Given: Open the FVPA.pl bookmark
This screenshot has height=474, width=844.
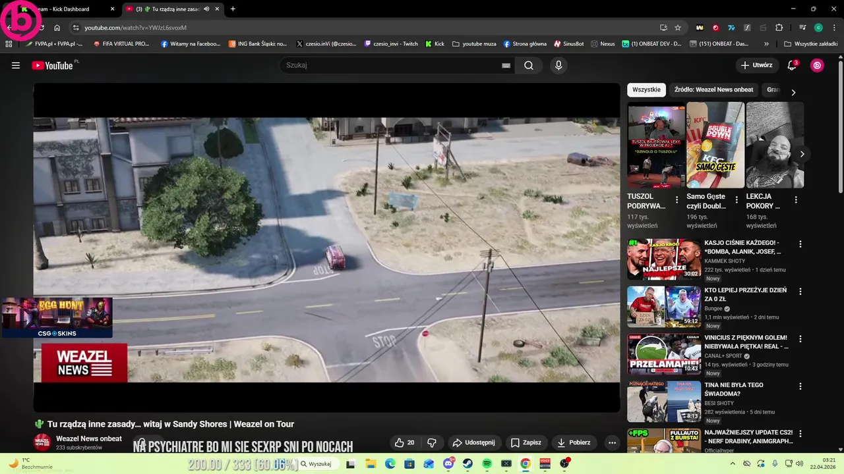Looking at the screenshot, I should [54, 43].
